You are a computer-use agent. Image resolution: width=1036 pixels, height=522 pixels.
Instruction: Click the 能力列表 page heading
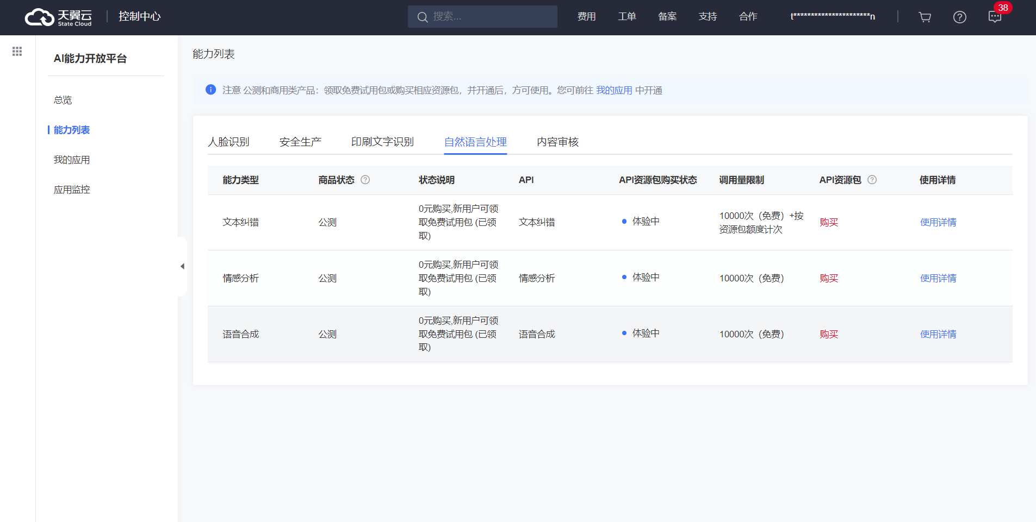[214, 54]
